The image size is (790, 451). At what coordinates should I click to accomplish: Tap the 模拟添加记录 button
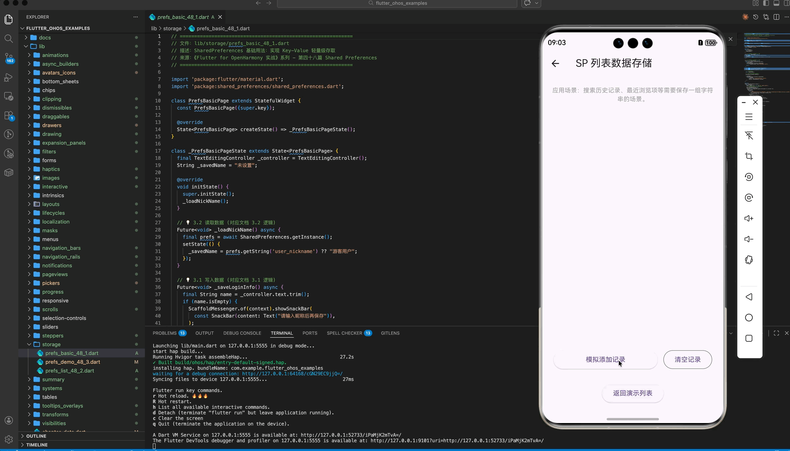[x=605, y=360]
